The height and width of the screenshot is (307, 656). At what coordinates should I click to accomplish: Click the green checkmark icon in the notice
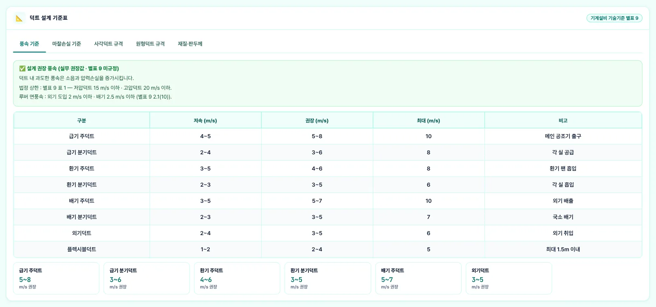click(x=22, y=69)
